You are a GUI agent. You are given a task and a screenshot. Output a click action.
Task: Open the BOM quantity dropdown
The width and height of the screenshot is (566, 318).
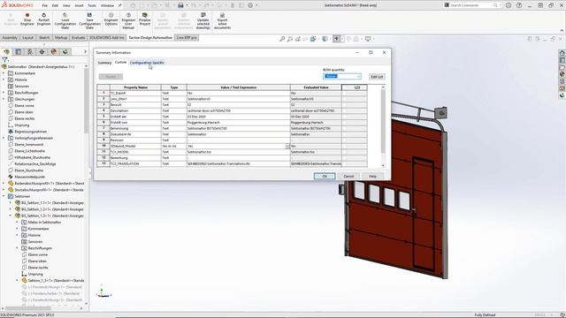click(x=342, y=77)
